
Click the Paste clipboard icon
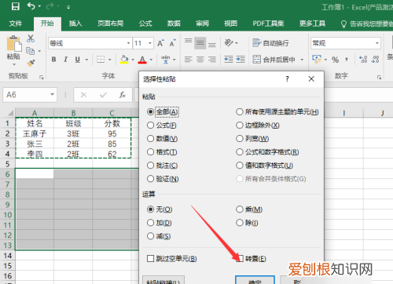point(13,43)
